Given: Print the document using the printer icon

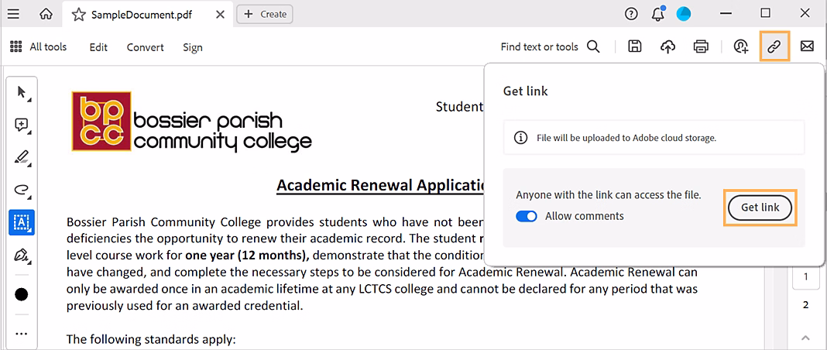Looking at the screenshot, I should (x=701, y=46).
